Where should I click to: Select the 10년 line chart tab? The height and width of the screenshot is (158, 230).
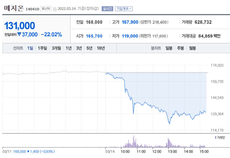click(101, 48)
